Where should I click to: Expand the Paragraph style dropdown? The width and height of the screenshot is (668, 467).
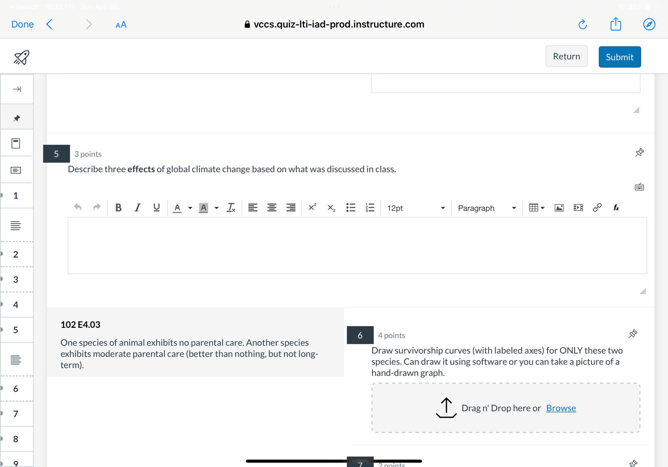(486, 208)
